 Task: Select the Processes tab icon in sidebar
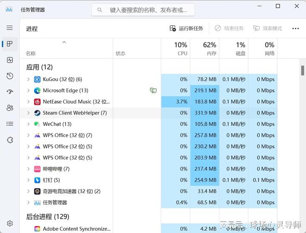(x=10, y=44)
